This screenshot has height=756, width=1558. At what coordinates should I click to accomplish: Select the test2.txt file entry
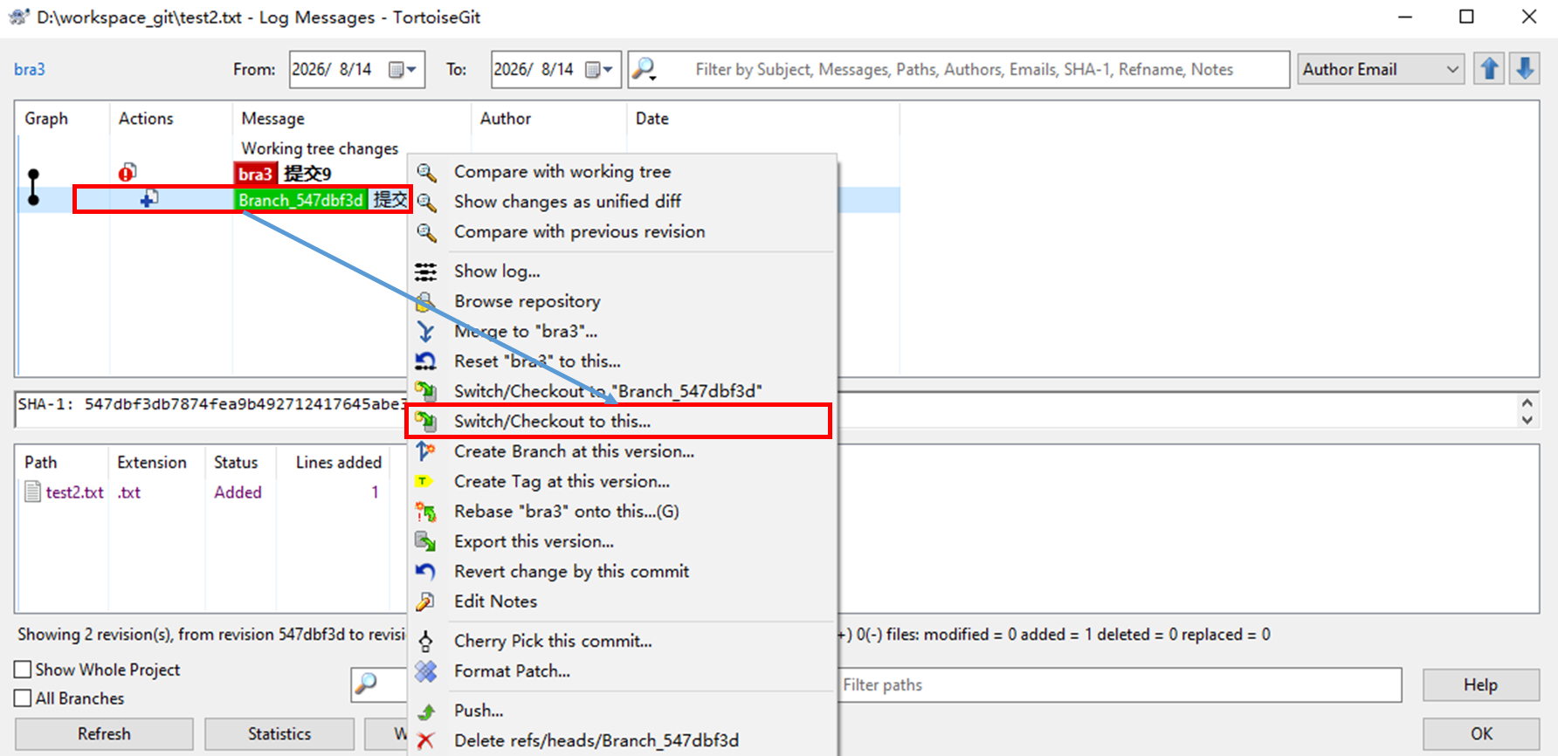click(x=75, y=492)
